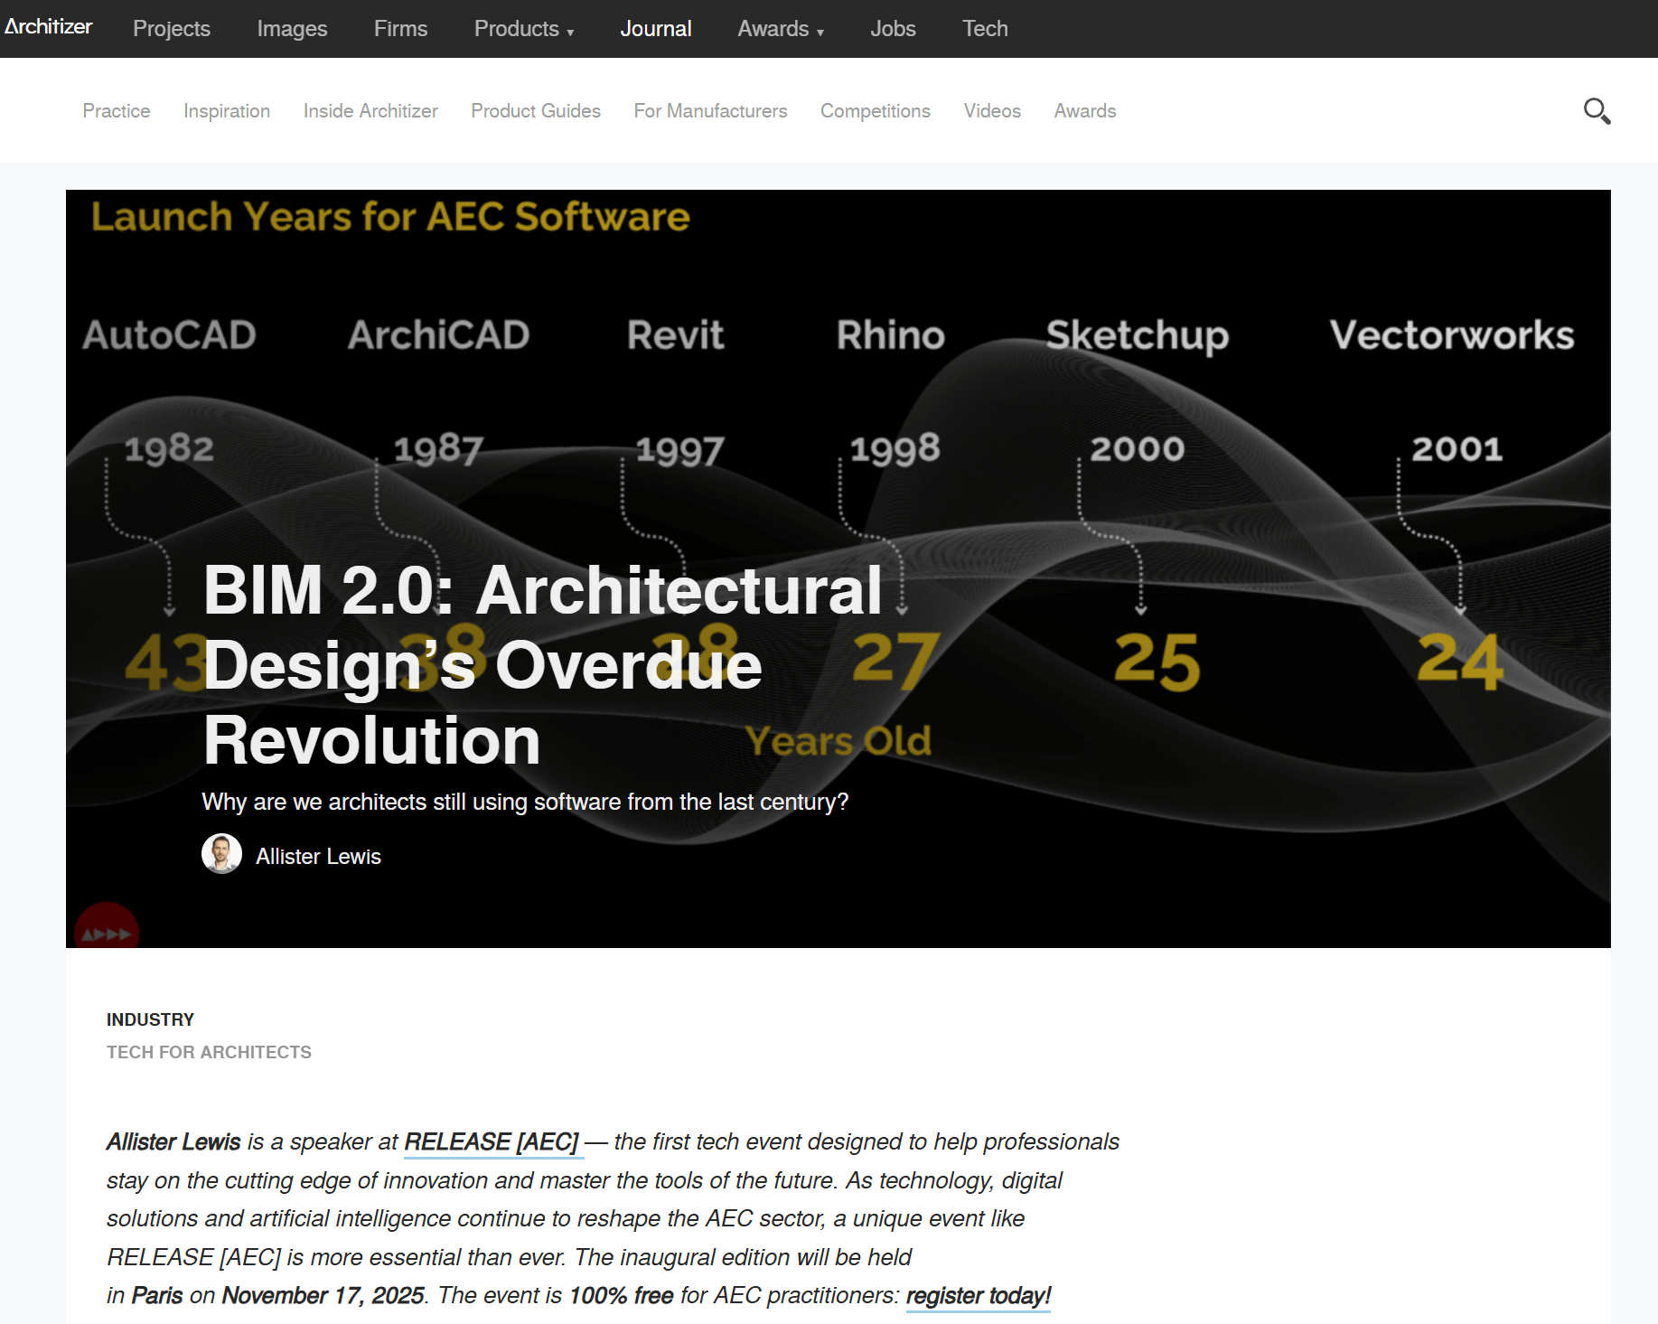This screenshot has width=1658, height=1324.
Task: Click the Allister Lewis author name
Action: click(x=318, y=857)
